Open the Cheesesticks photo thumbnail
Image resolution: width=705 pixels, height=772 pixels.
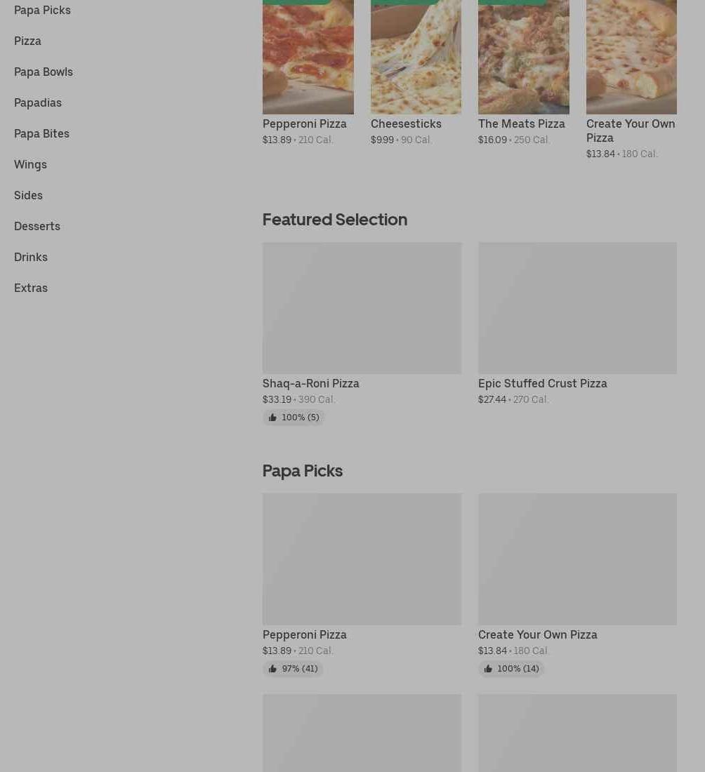416,57
